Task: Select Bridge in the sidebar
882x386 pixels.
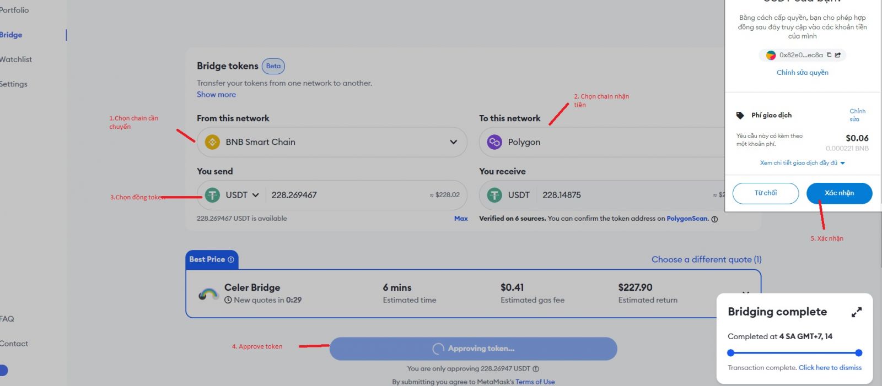Action: coord(11,35)
